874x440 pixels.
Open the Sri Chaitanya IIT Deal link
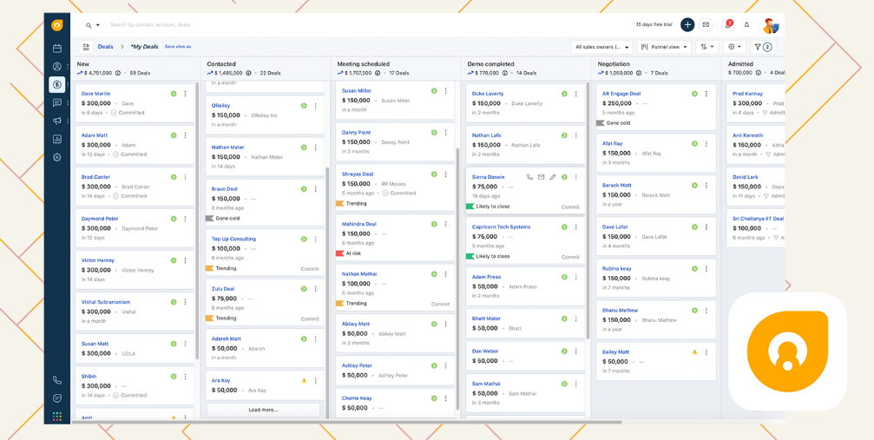click(x=758, y=219)
